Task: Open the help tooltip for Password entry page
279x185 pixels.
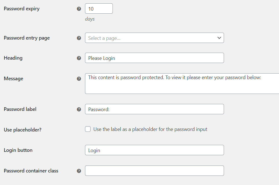Action: 79,38
